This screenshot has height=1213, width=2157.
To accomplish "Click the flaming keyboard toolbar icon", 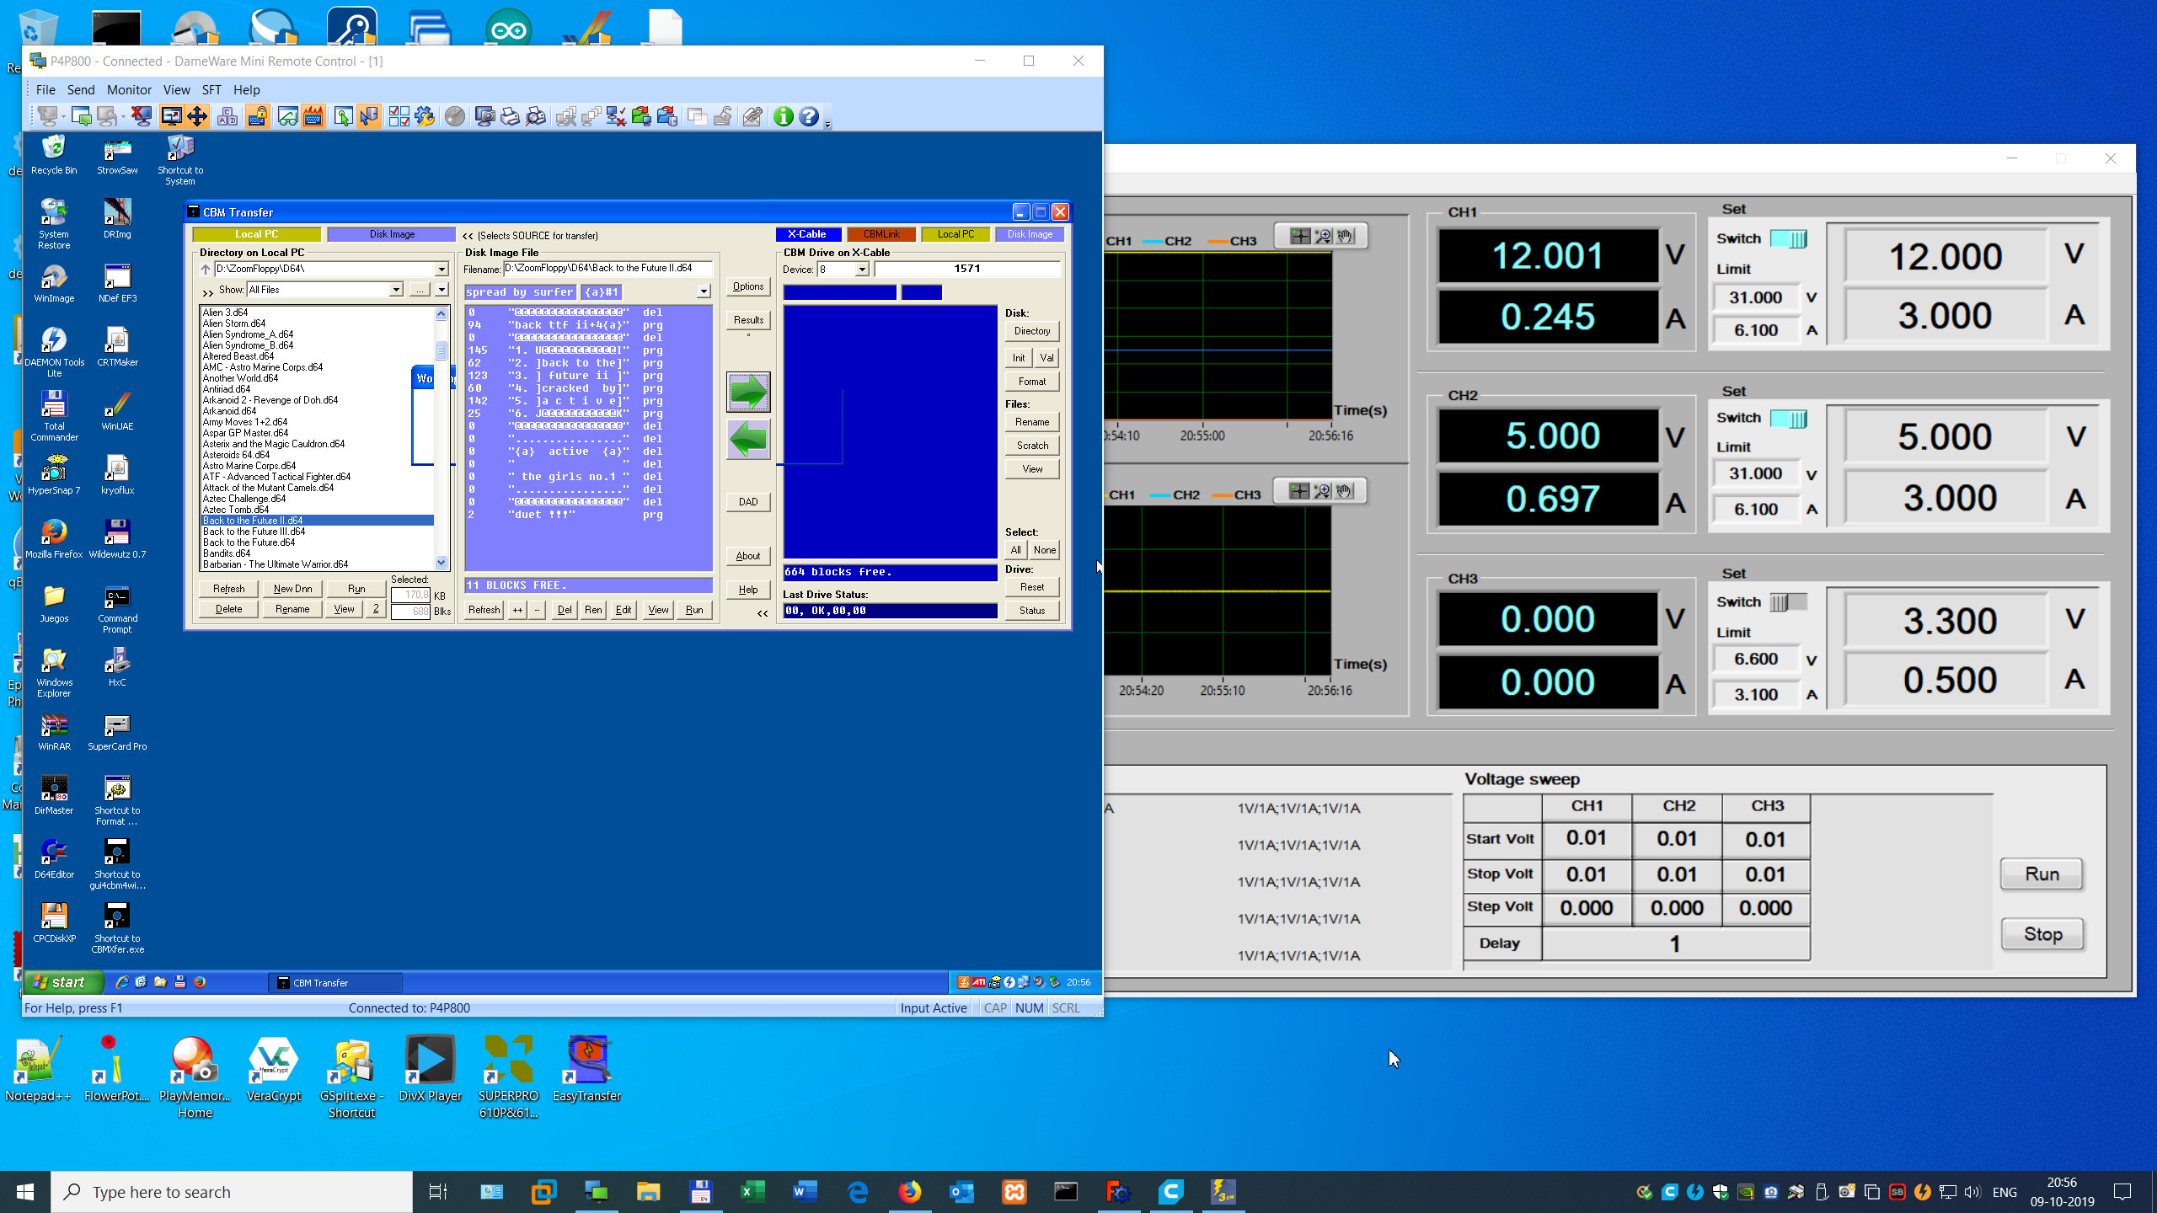I will [x=313, y=116].
